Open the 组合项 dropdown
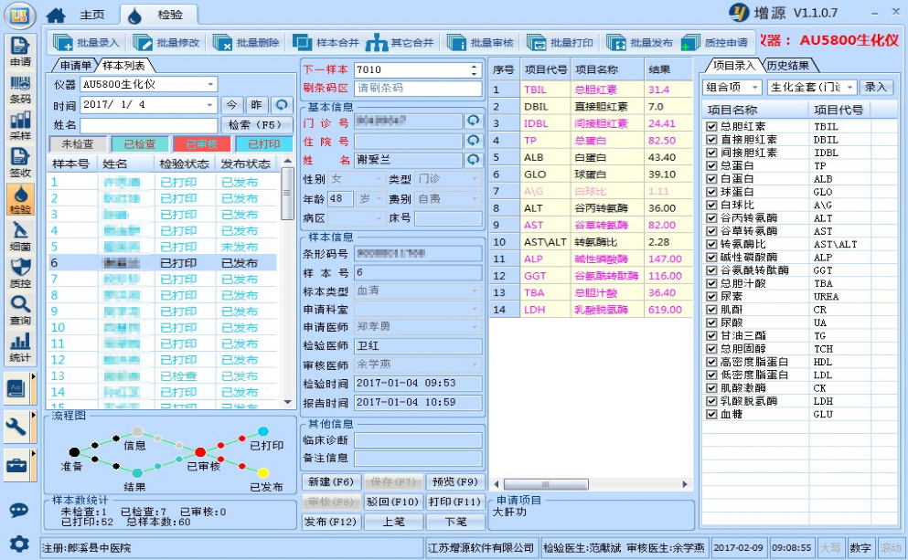 754,88
